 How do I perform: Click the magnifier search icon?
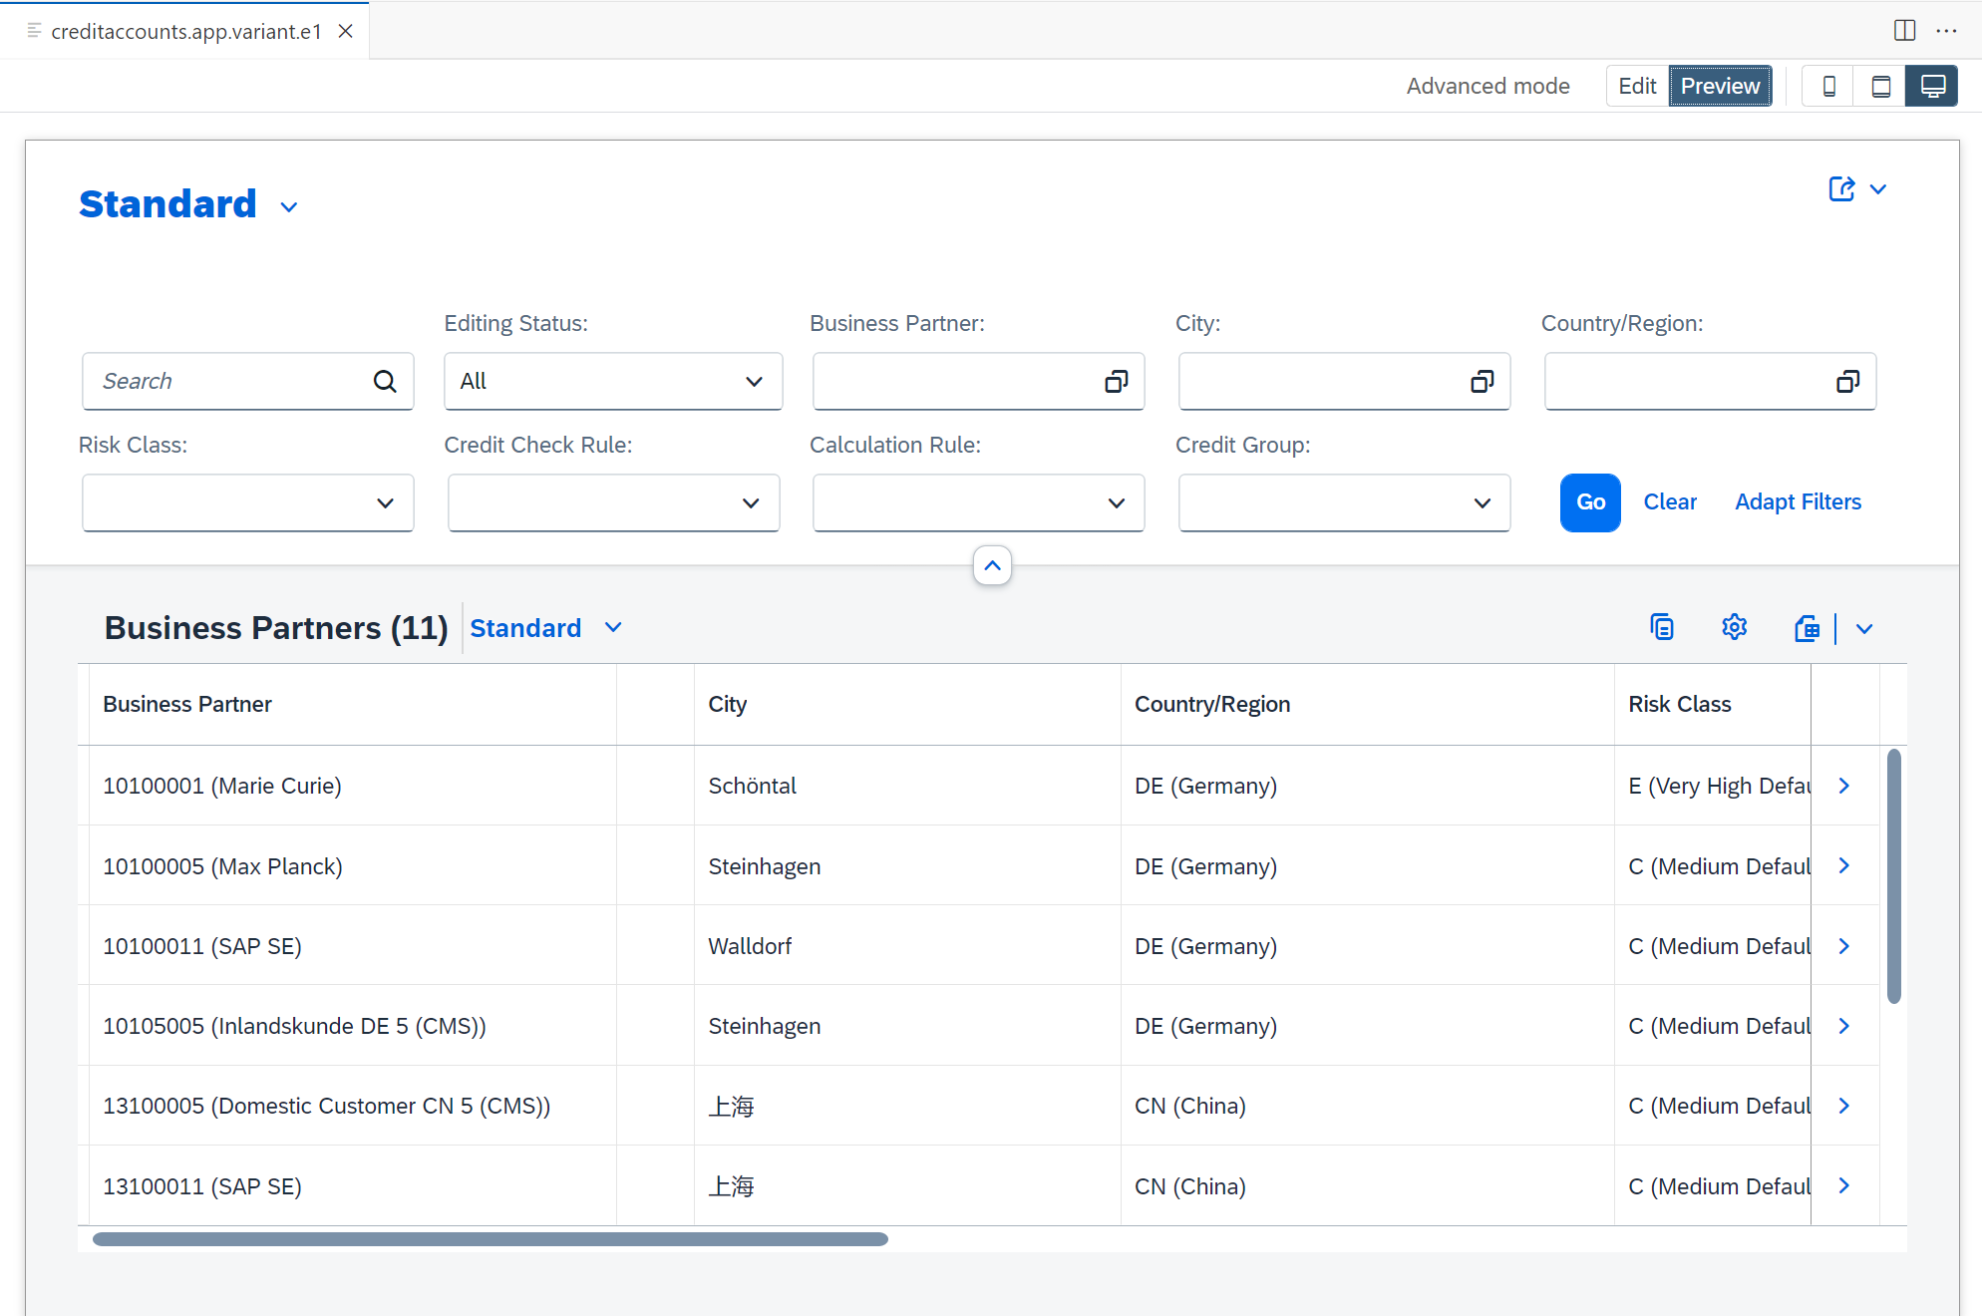click(385, 381)
